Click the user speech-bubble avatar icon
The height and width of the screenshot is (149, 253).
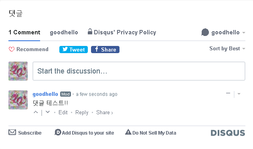(x=205, y=32)
